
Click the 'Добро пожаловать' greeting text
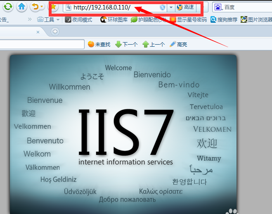pos(127,200)
